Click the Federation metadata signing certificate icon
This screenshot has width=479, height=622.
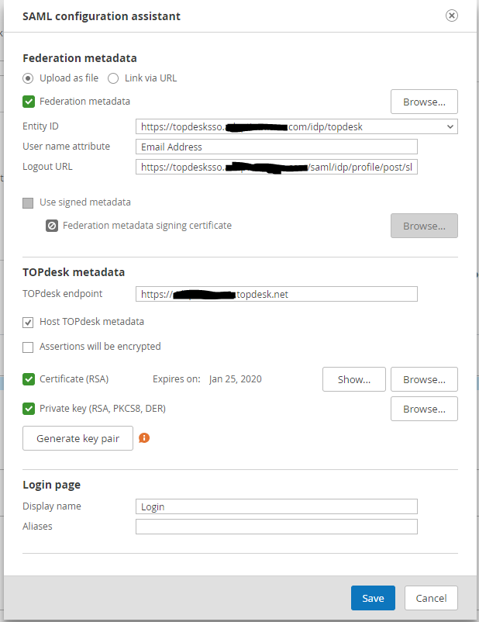pos(52,225)
